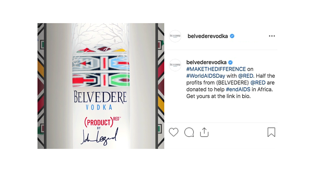This screenshot has height=172, width=315.
Task: Click the BELVEDERE VODKA label on the bottle
Action: [100, 100]
